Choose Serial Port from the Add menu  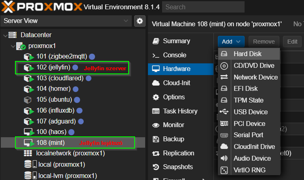tap(249, 135)
